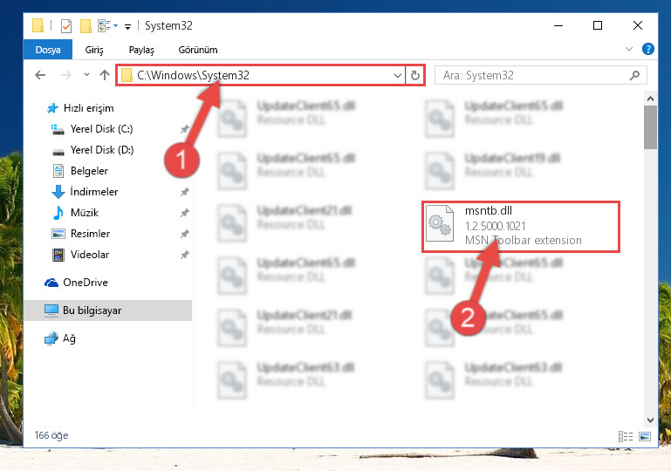Click the address bar path C:\Windows\System32
This screenshot has height=471, width=671.
pos(193,75)
